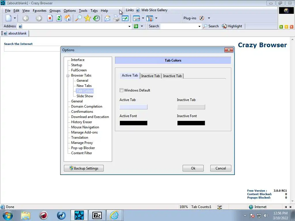Click the Forward navigation arrow
Screen dimensions: 295x221
[x=39, y=18]
